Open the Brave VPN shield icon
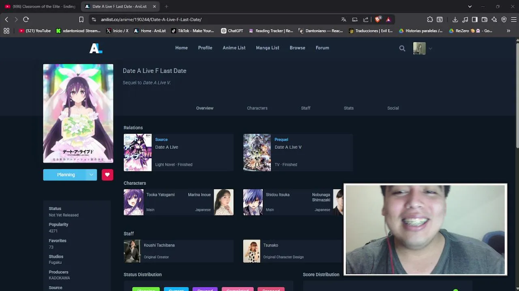The image size is (519, 291). [x=504, y=19]
